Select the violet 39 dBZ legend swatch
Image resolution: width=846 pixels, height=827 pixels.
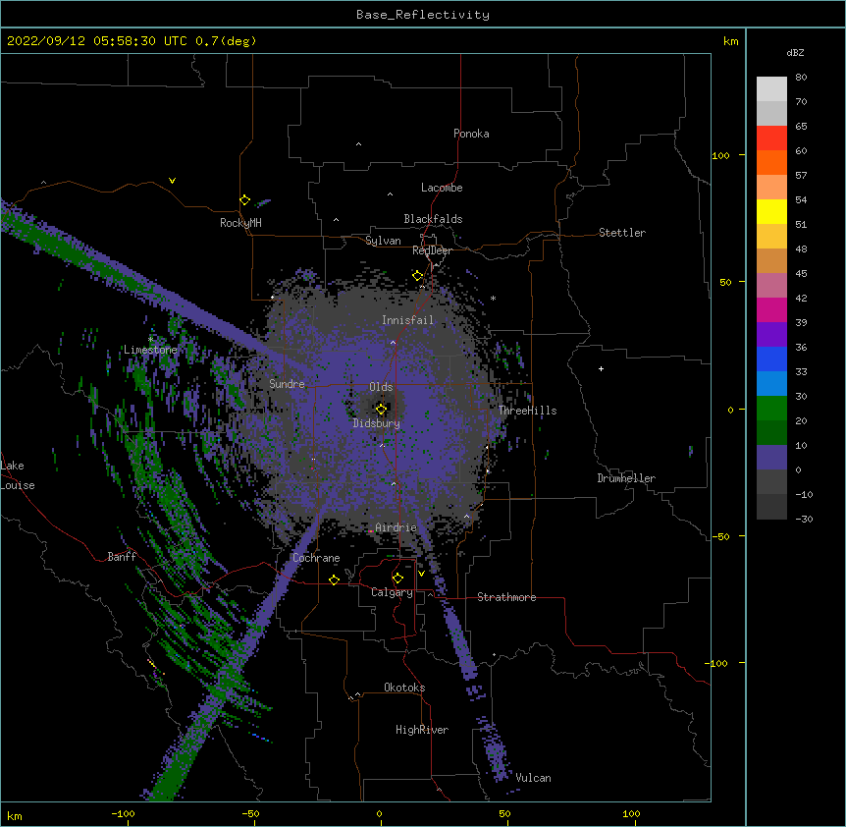coord(771,335)
